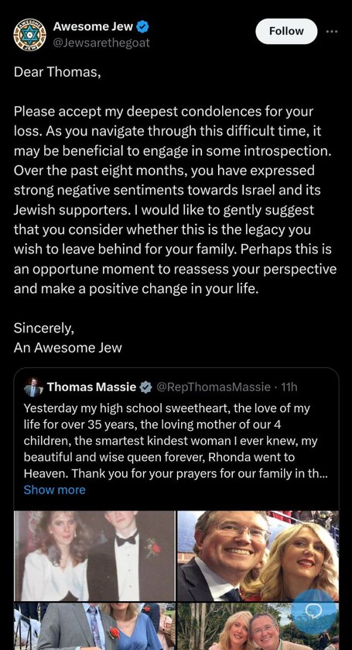Expand the quoted tweet with Show more
This screenshot has width=352, height=650.
point(54,490)
